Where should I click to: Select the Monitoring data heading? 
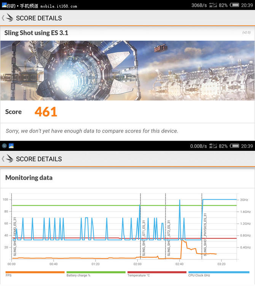tap(29, 178)
